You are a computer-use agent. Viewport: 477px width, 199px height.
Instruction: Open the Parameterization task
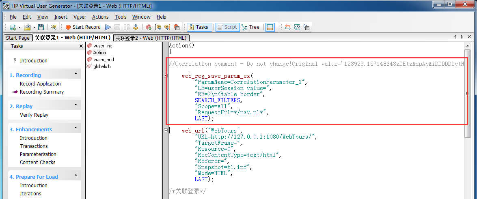click(38, 154)
